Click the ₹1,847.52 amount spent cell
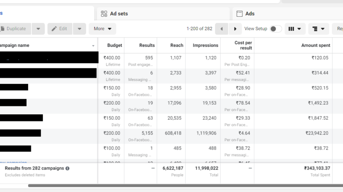This screenshot has width=343, height=192. (318, 118)
